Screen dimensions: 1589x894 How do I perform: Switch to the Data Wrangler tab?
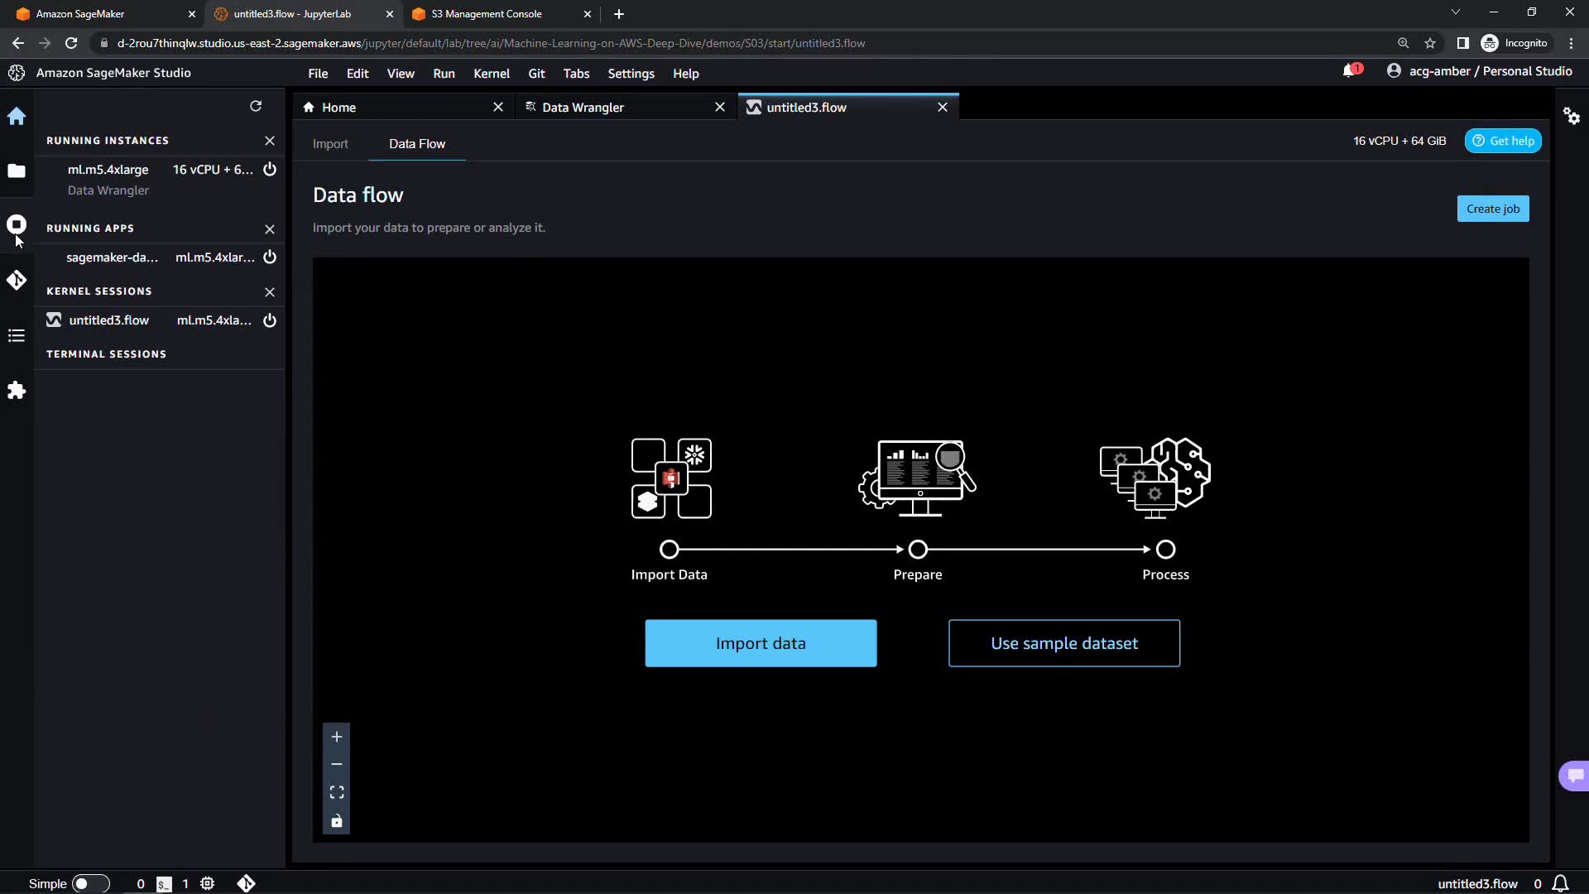click(x=583, y=108)
